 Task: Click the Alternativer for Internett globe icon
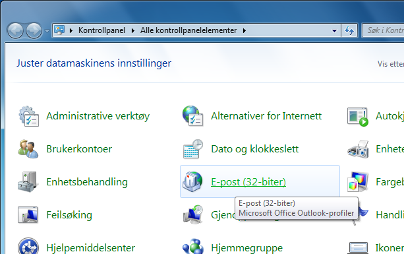[x=192, y=116]
